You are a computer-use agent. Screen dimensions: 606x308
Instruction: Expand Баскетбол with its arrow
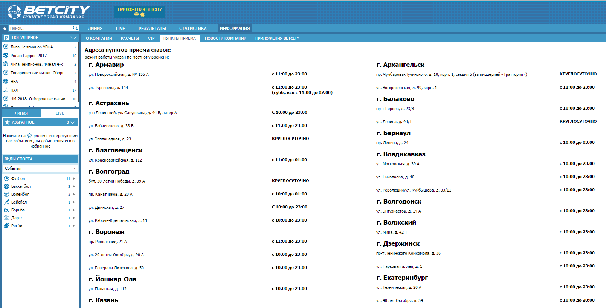74,186
